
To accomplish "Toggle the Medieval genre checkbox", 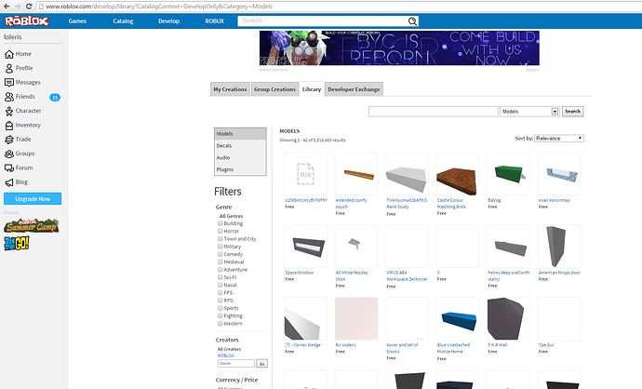I will point(221,262).
